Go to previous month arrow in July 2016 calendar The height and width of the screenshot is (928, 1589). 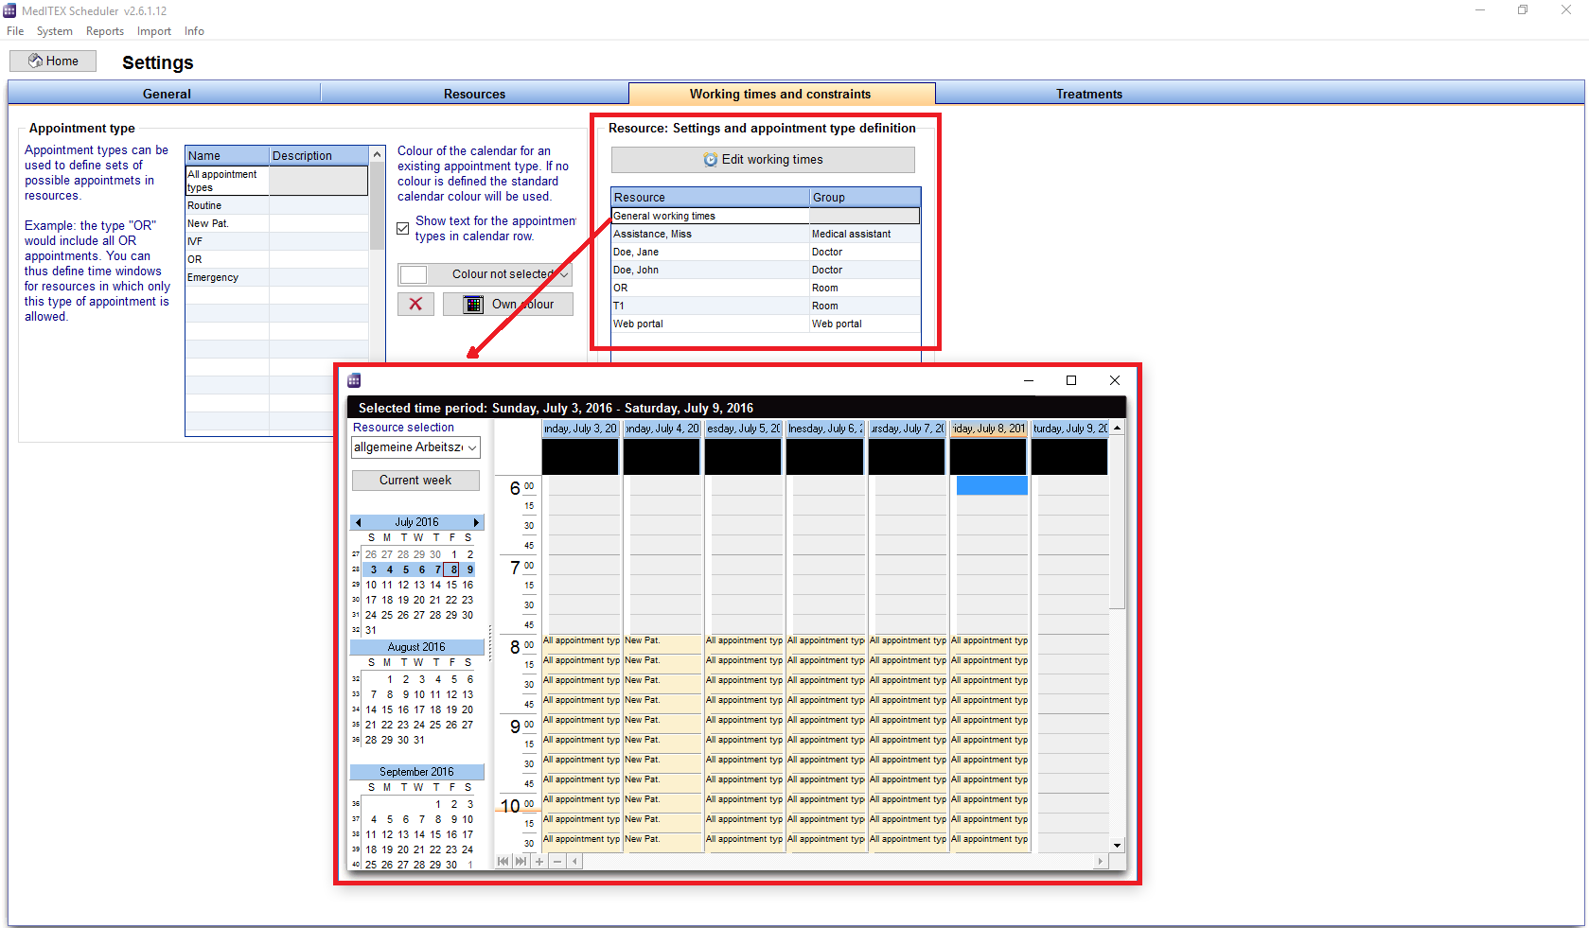pyautogui.click(x=358, y=522)
